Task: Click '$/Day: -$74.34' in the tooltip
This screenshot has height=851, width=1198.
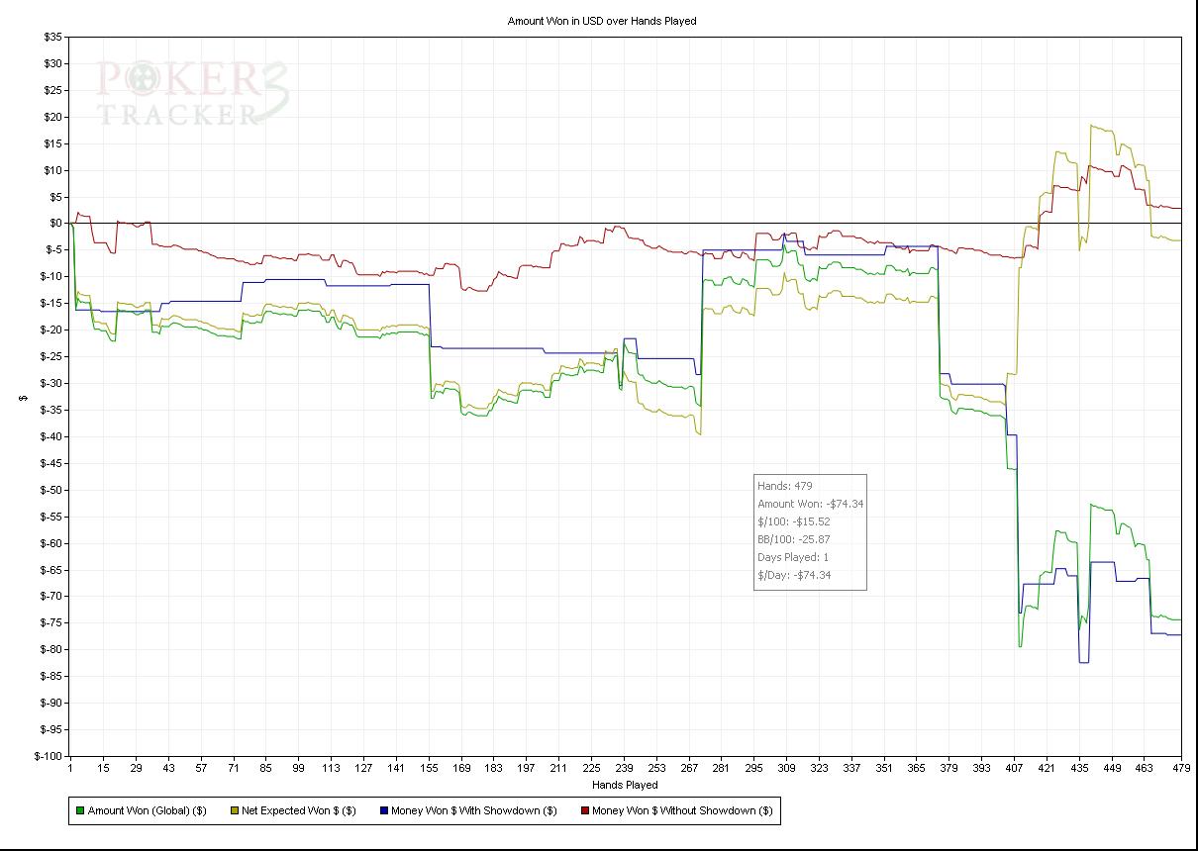Action: (794, 575)
